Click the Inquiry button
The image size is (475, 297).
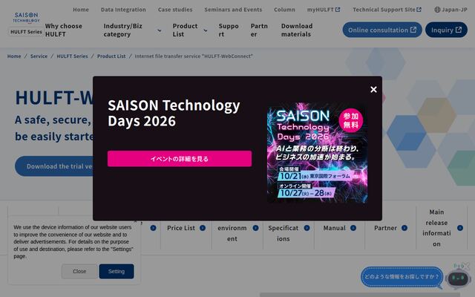(x=446, y=30)
